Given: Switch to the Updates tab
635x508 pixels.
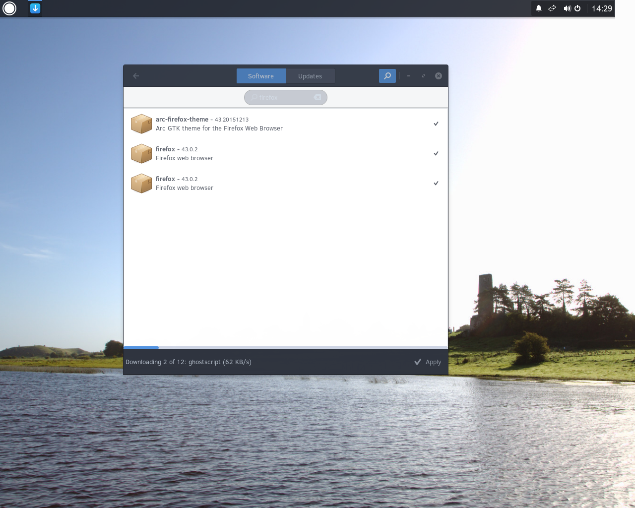Looking at the screenshot, I should [310, 76].
